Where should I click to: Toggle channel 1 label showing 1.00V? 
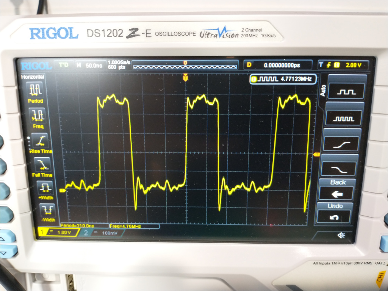coord(57,232)
